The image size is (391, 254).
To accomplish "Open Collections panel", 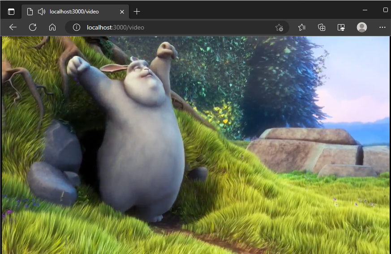I will point(322,27).
